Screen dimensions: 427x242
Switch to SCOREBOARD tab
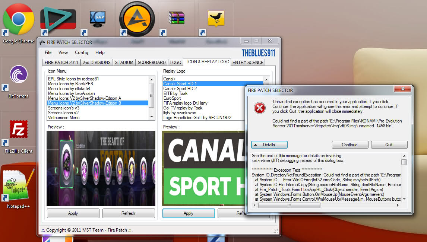152,62
